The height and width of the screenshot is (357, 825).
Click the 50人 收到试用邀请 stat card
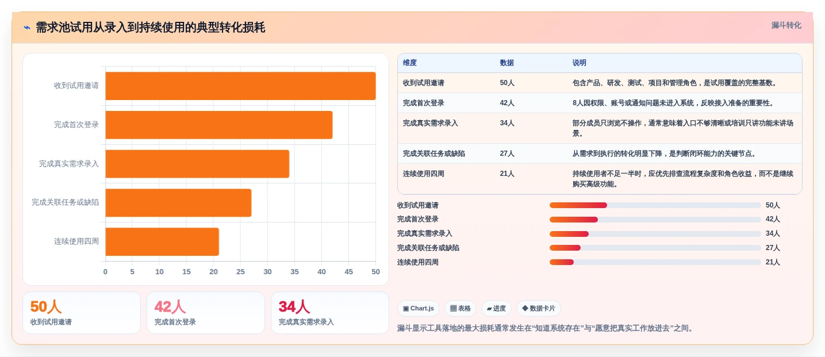82,313
